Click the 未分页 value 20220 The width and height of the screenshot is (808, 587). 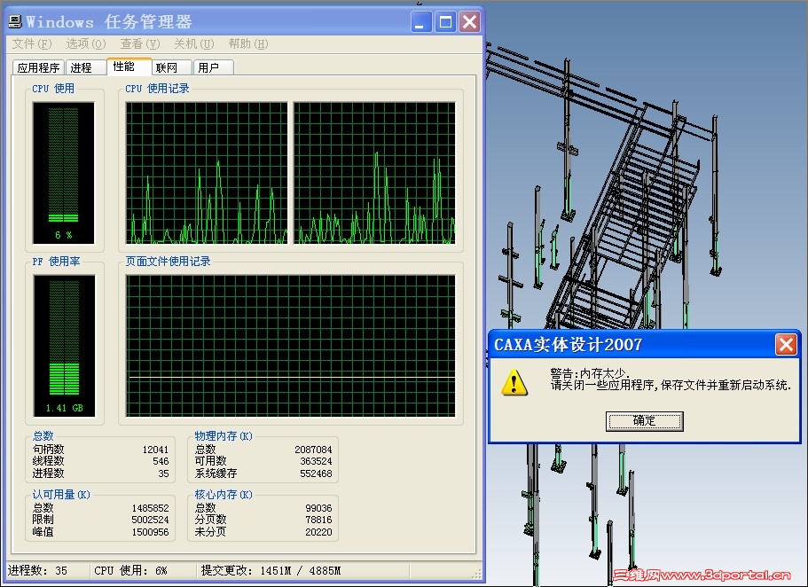318,532
